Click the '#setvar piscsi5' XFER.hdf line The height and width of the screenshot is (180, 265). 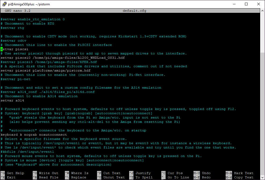point(49,62)
